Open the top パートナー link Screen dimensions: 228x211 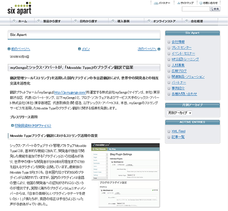(x=164, y=3)
